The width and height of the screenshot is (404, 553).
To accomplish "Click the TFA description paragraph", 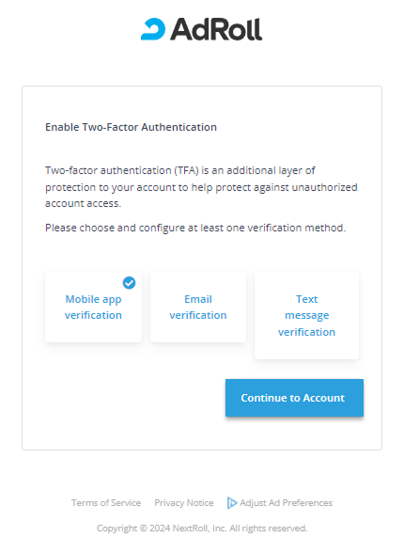I will pos(201,187).
